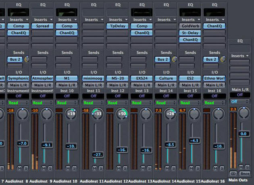Click the pan knob showing +28

pos(170,114)
